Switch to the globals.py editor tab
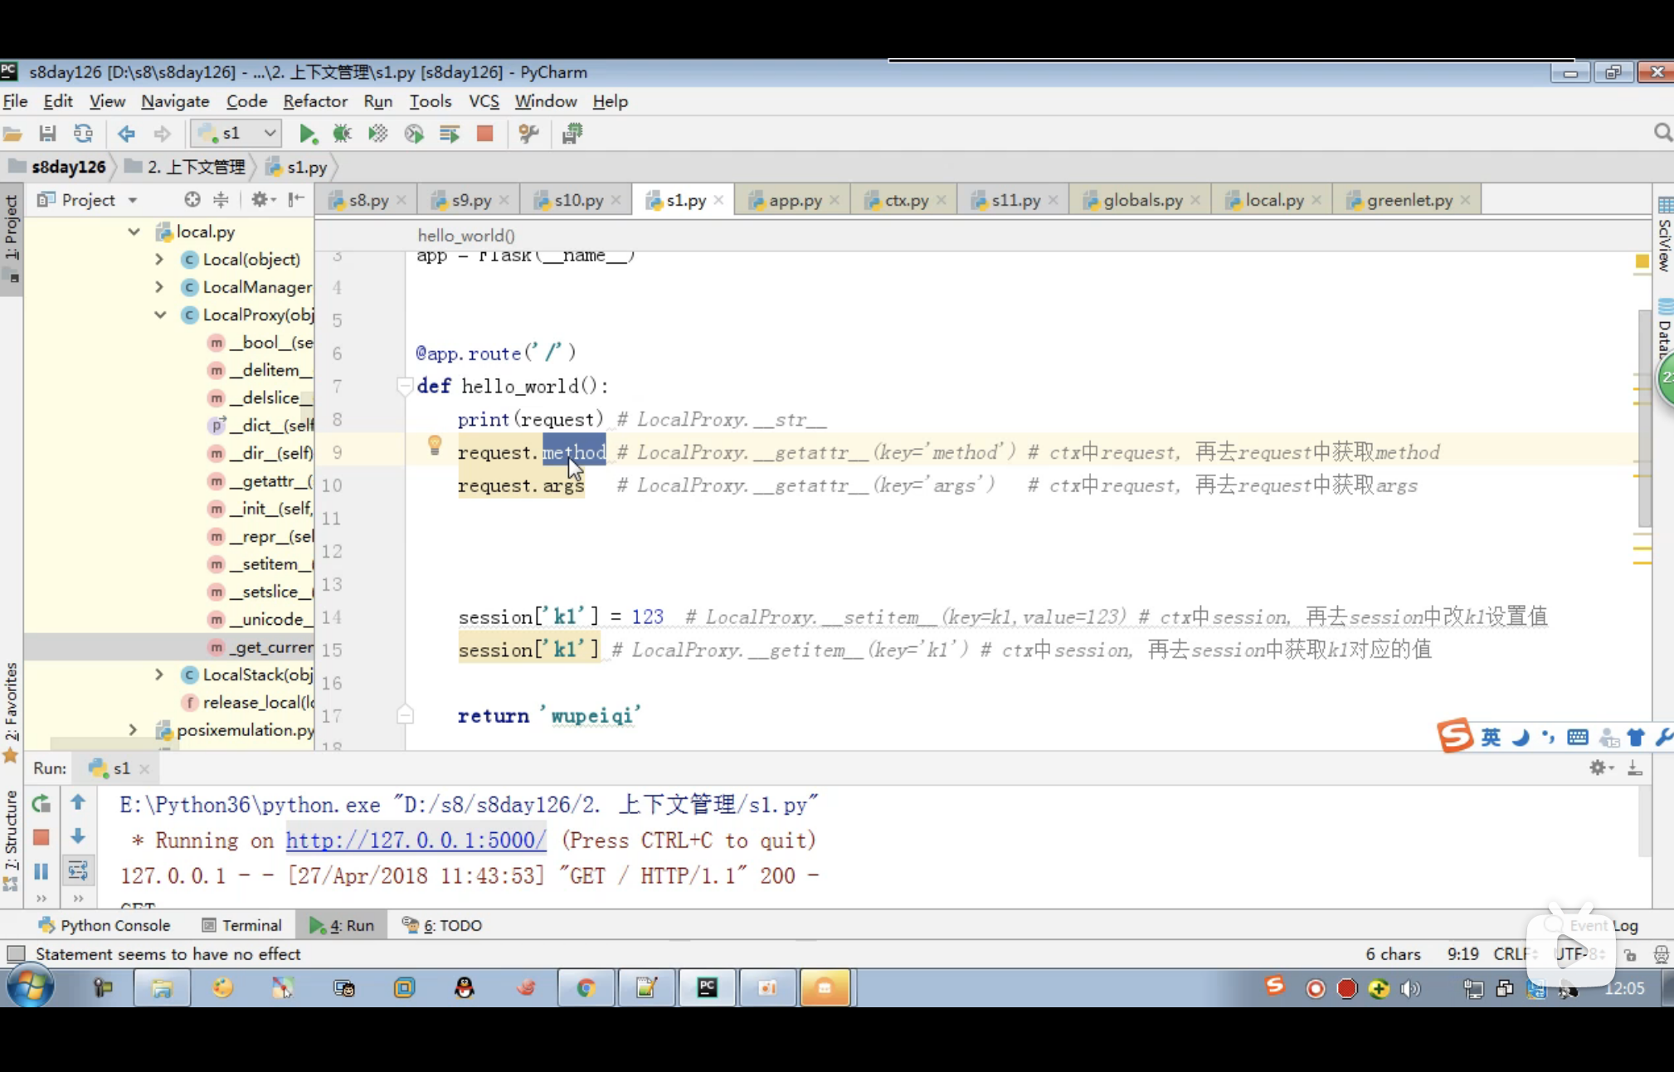The width and height of the screenshot is (1674, 1072). [1142, 200]
